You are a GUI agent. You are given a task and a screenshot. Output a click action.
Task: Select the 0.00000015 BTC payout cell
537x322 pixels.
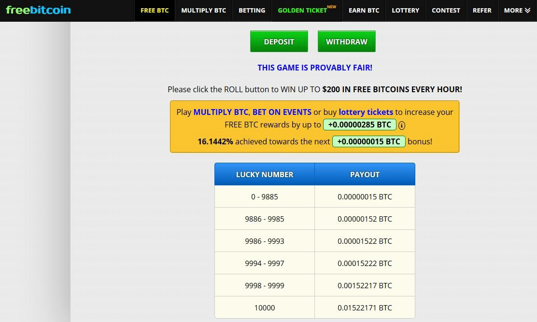[x=365, y=196]
